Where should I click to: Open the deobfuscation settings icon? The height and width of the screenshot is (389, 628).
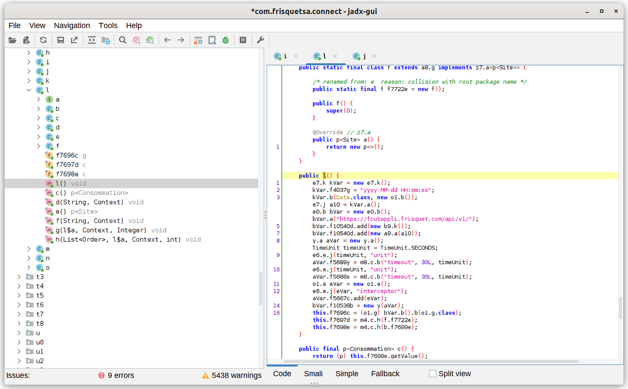tap(198, 40)
